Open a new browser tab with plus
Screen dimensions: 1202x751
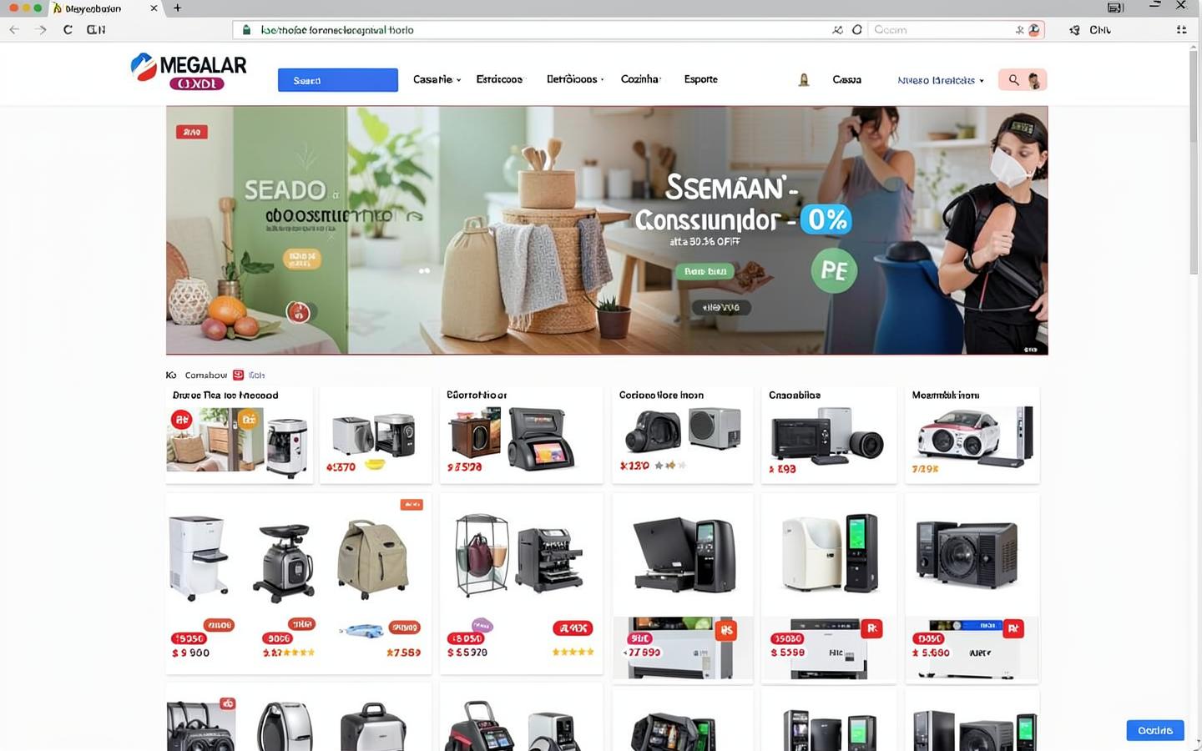pos(177,8)
